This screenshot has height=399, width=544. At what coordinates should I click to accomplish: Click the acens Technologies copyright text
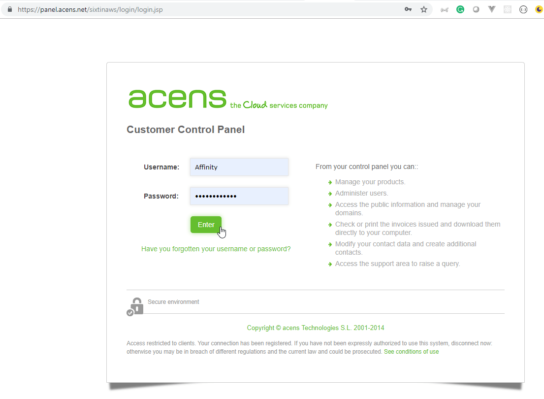click(316, 328)
